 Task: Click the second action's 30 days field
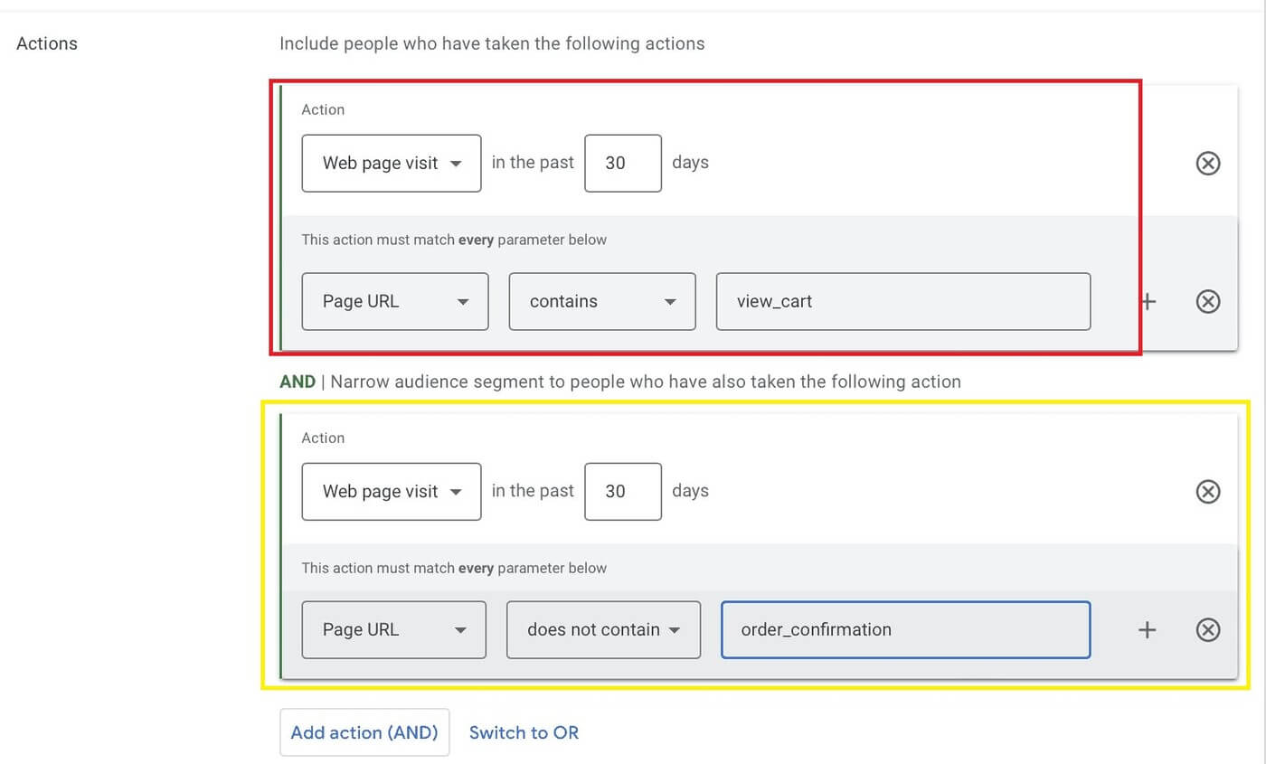[623, 491]
